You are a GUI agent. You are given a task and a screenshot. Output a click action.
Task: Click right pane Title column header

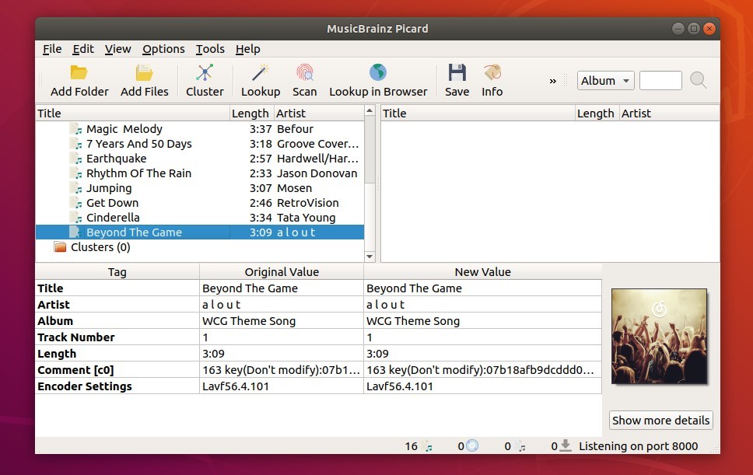click(x=478, y=114)
